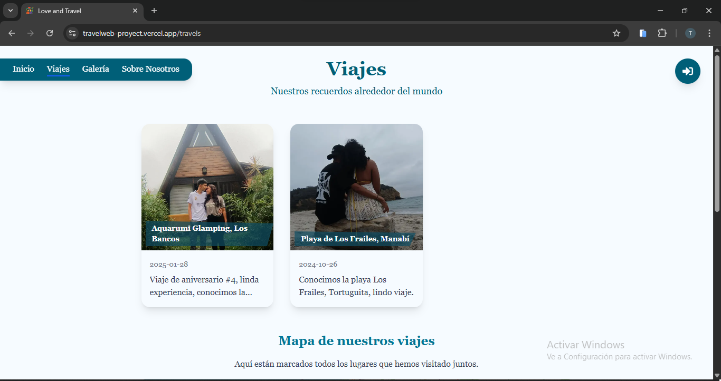This screenshot has width=721, height=381.
Task: Close the Love and Travel tab
Action: tap(135, 11)
